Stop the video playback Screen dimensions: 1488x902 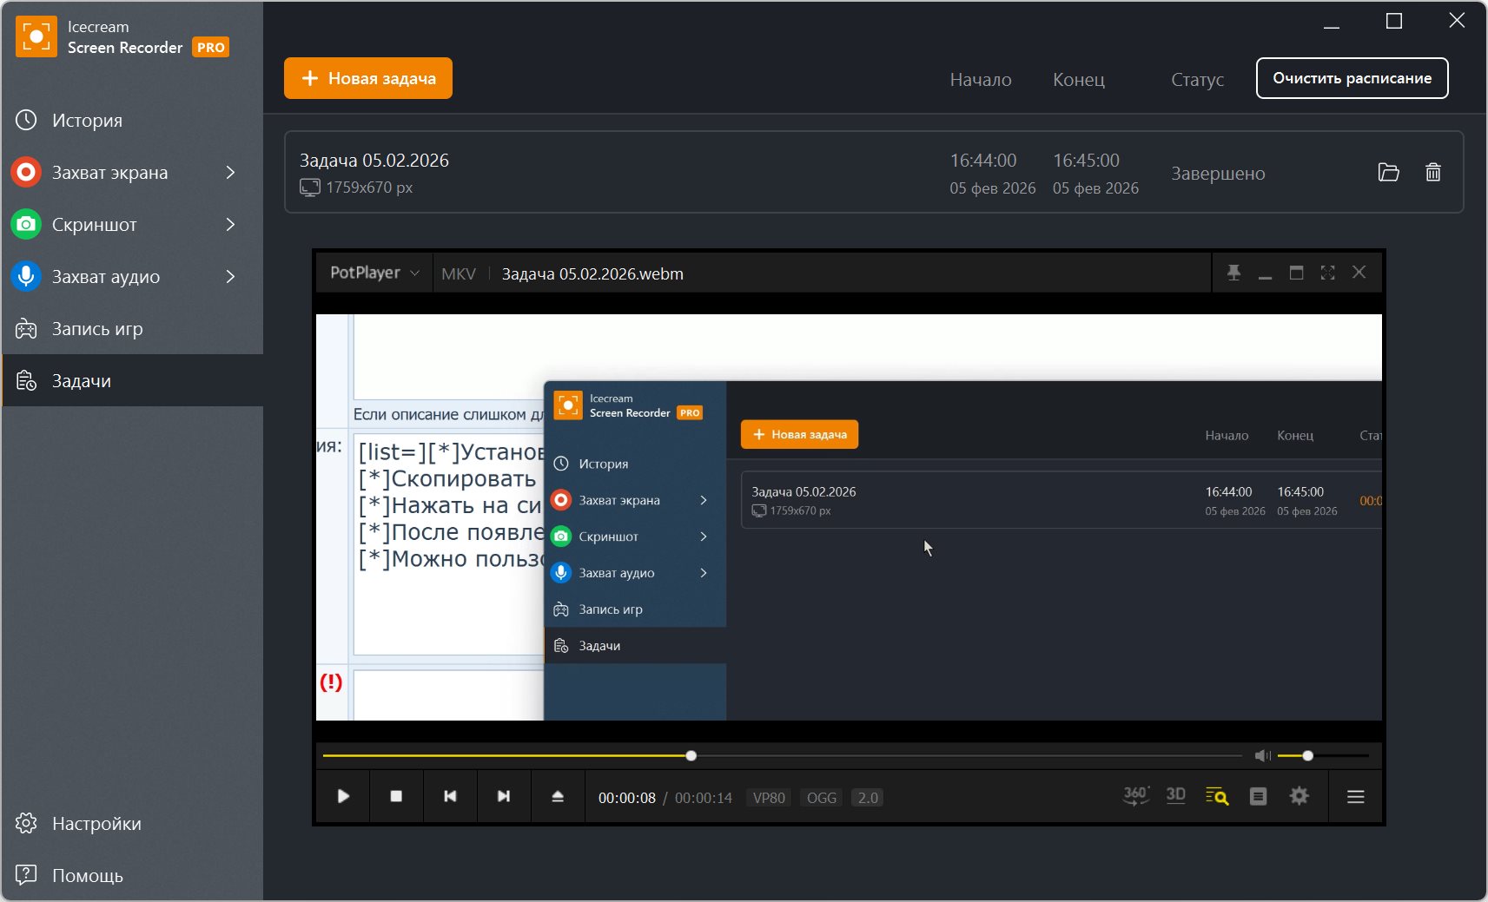click(396, 796)
